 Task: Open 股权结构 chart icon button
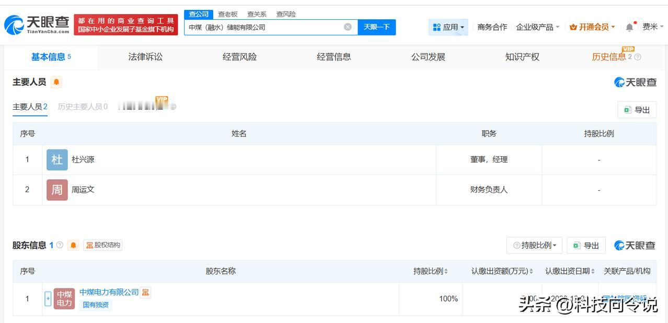pos(103,245)
